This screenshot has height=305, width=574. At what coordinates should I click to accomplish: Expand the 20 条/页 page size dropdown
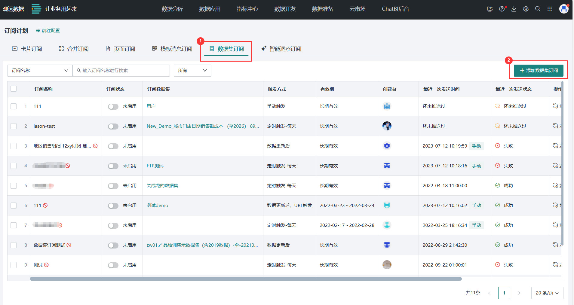coord(547,293)
